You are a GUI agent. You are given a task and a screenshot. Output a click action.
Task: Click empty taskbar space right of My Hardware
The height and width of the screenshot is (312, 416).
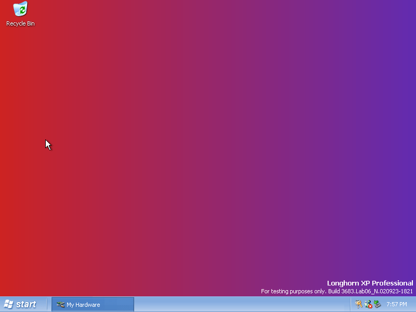239,304
